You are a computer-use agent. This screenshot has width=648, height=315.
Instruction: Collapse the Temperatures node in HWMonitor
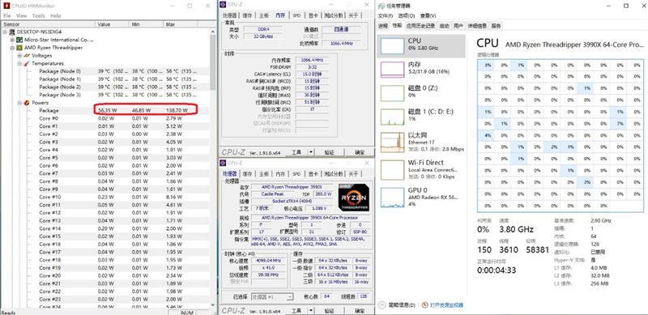pyautogui.click(x=19, y=64)
